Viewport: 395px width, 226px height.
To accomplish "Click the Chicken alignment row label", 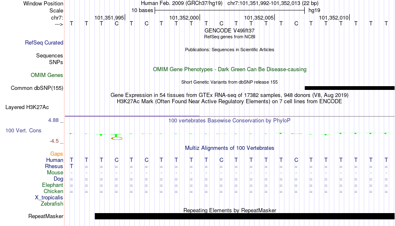I will 53,191.
